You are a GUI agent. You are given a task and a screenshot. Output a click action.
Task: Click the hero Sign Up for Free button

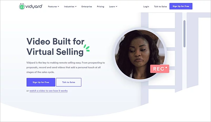(41, 82)
